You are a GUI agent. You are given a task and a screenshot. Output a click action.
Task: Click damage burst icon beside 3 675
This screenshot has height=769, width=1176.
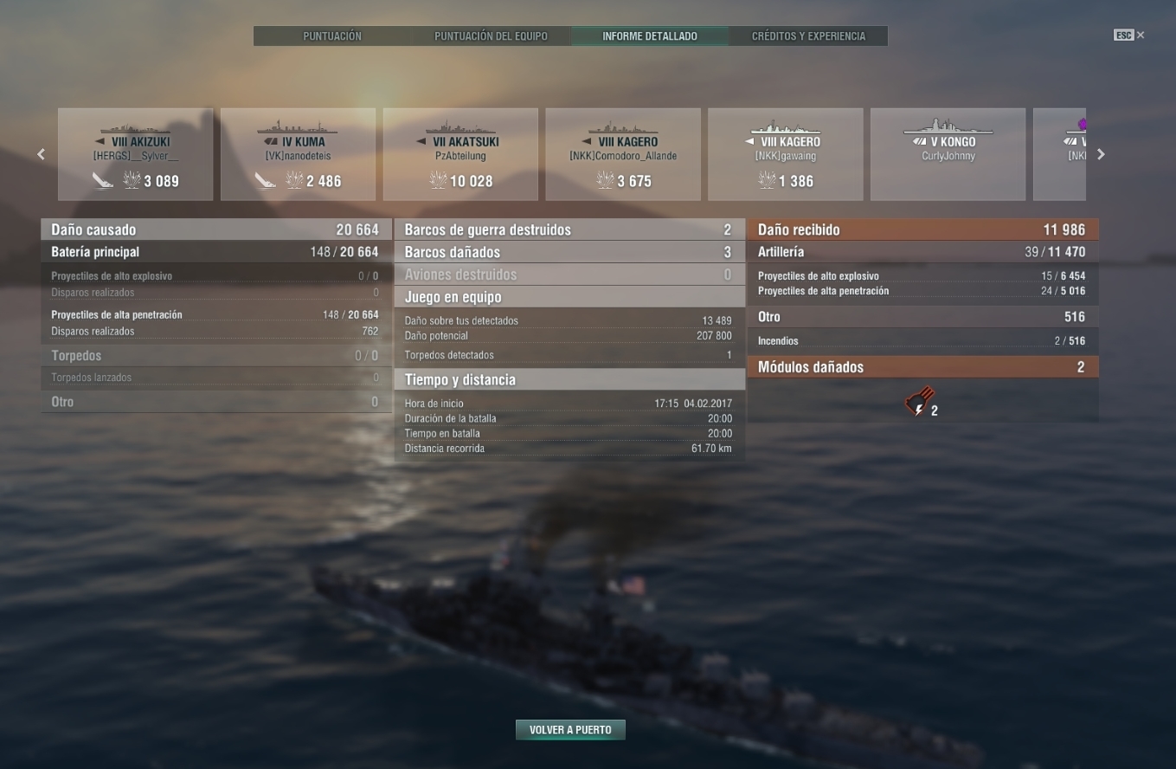point(605,180)
